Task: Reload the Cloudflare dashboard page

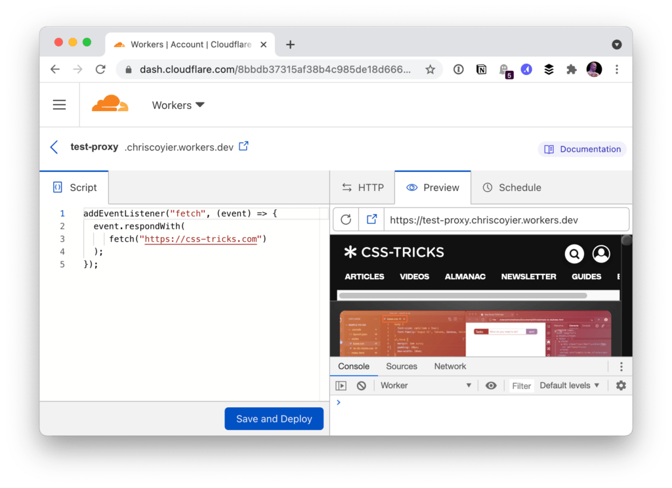Action: tap(100, 70)
